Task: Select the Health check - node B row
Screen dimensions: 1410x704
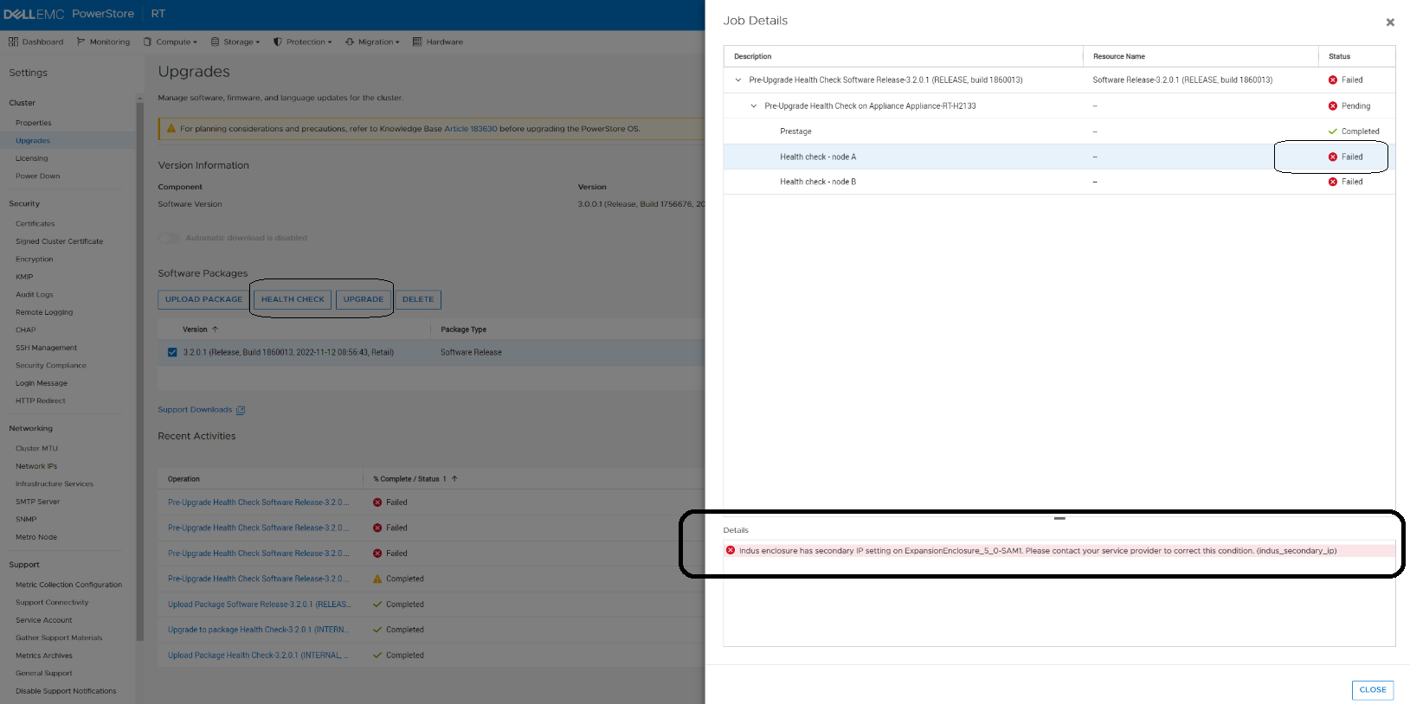Action: pos(1059,182)
